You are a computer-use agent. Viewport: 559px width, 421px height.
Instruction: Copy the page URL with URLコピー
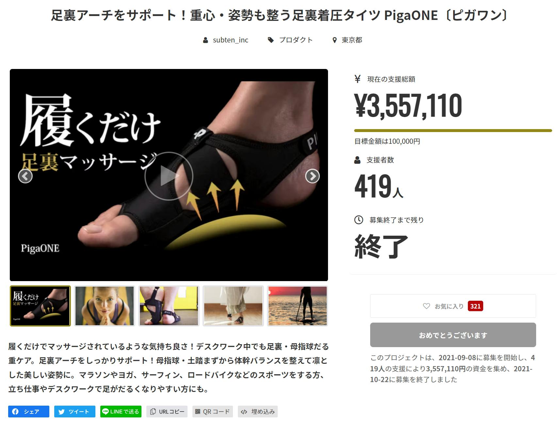coord(167,412)
